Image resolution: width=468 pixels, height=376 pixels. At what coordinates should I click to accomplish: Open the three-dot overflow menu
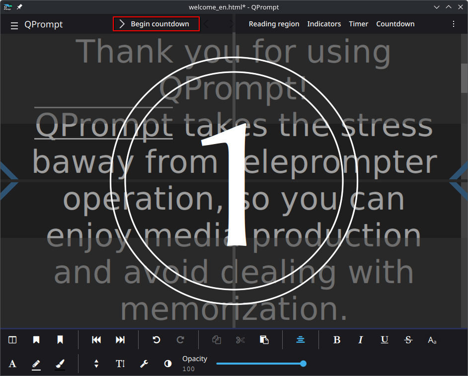click(454, 24)
